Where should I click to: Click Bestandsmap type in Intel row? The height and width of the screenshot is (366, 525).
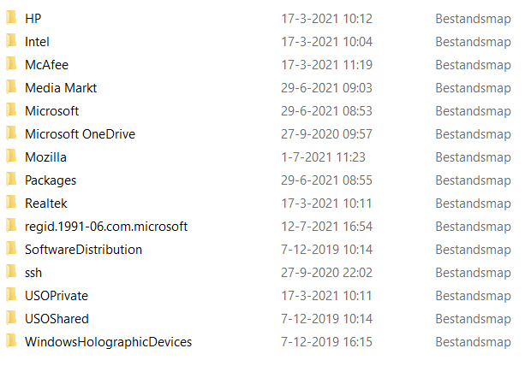[x=473, y=42]
